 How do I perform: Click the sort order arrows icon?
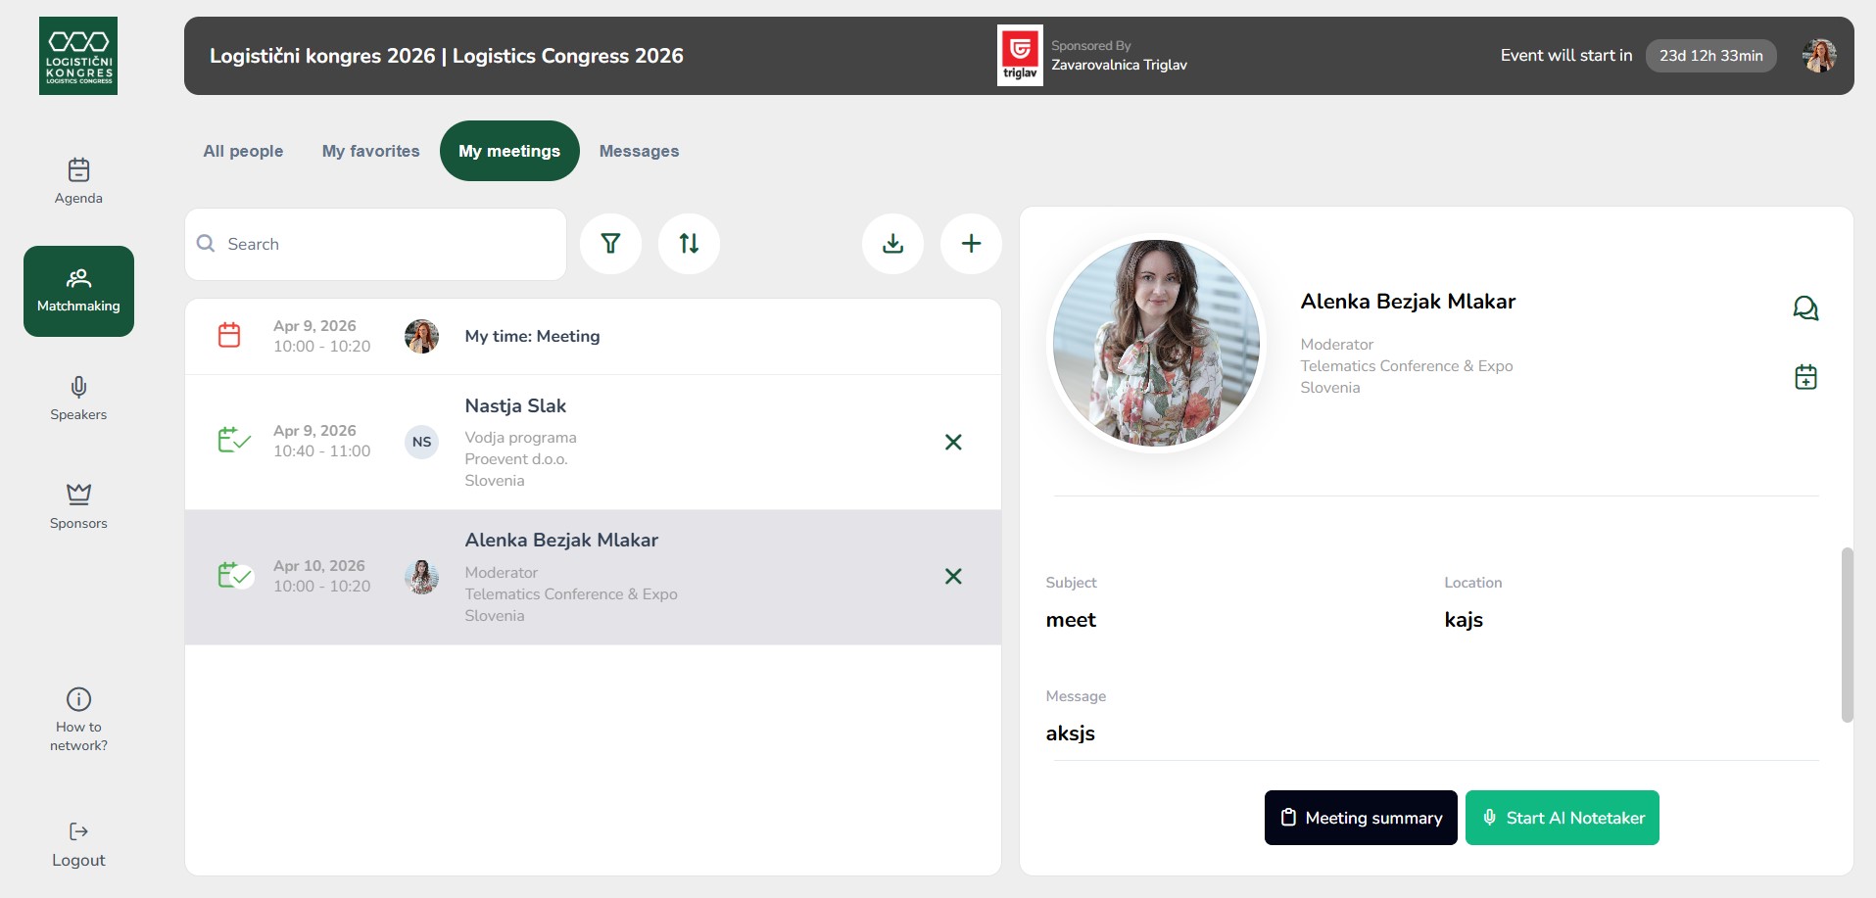[689, 244]
